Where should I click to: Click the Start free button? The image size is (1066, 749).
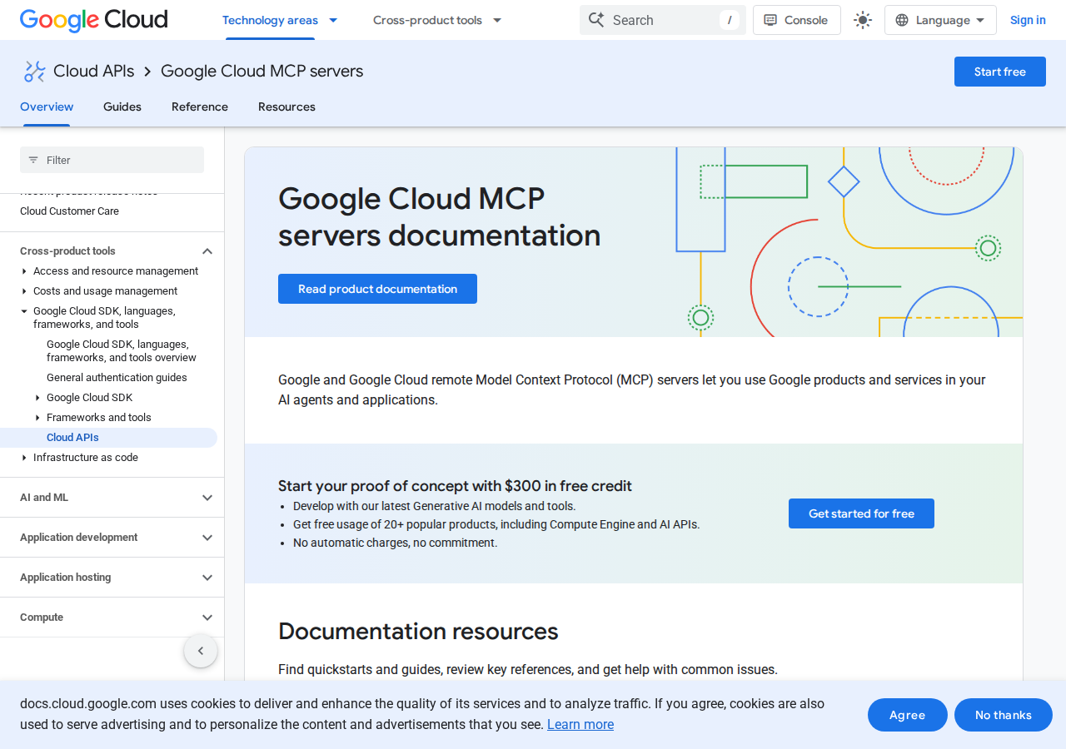(x=1000, y=72)
